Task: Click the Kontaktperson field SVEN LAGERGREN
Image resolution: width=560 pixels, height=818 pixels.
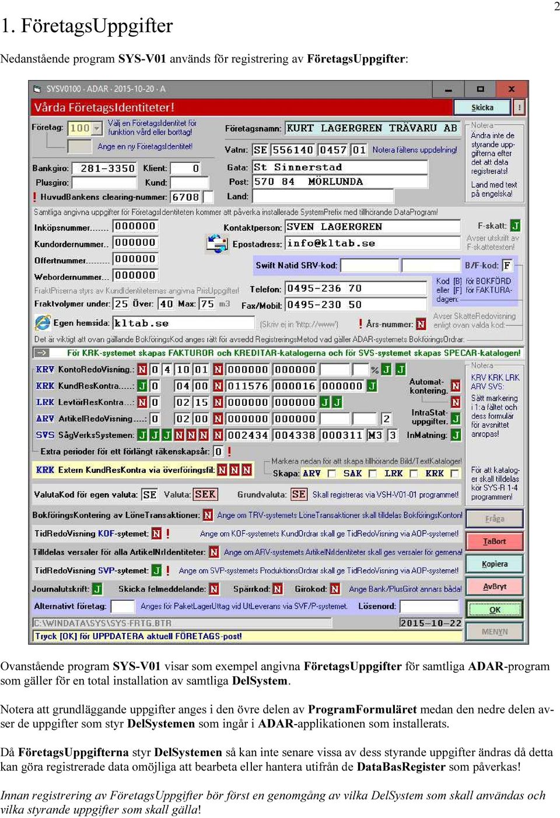Action: 372,227
